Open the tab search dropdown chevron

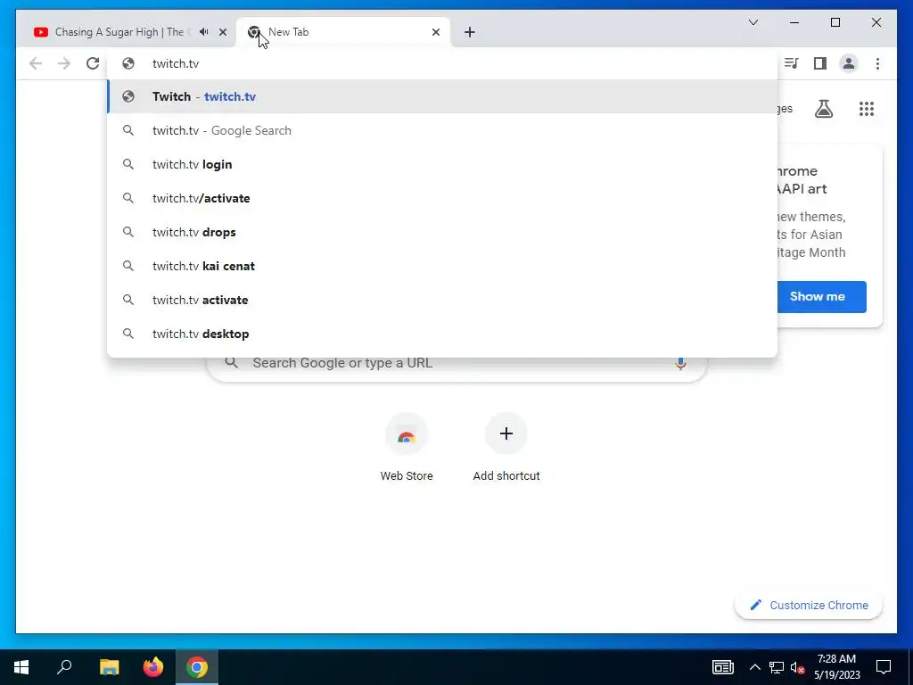coord(753,22)
